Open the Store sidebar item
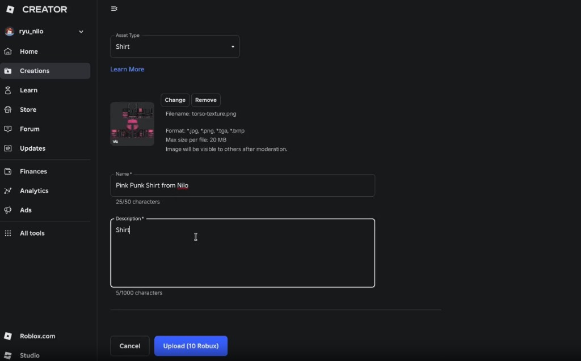 (x=45, y=109)
